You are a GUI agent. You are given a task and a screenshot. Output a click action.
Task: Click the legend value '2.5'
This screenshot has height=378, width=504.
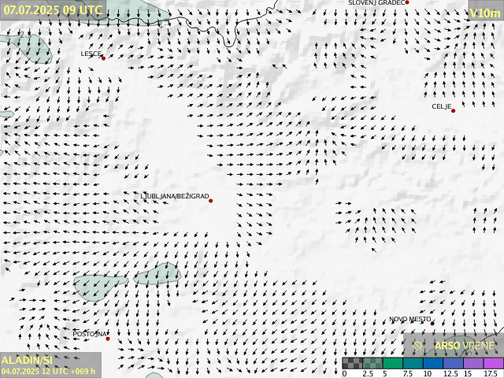pos(368,374)
